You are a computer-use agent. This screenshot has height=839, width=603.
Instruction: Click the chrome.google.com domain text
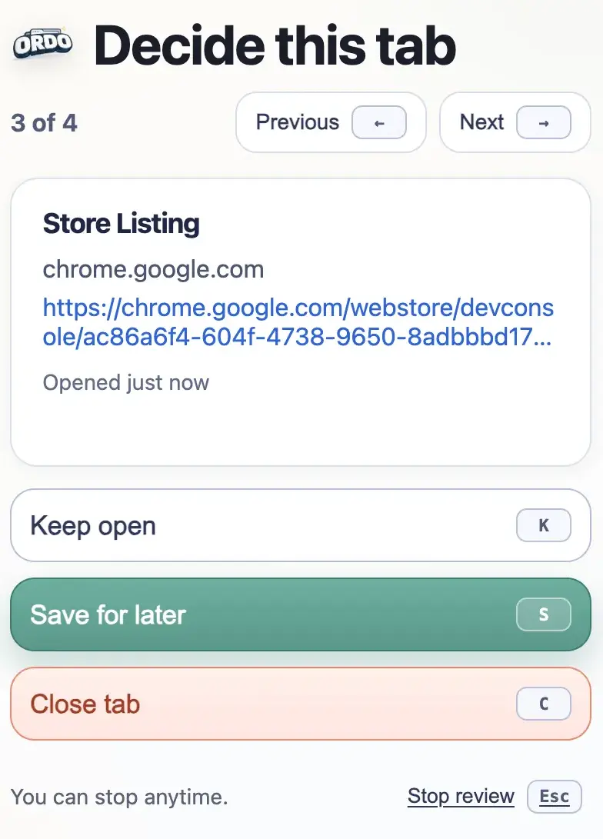point(153,269)
